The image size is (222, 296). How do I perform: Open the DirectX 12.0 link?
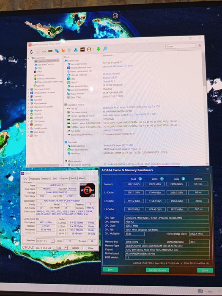pyautogui.click(x=109, y=81)
